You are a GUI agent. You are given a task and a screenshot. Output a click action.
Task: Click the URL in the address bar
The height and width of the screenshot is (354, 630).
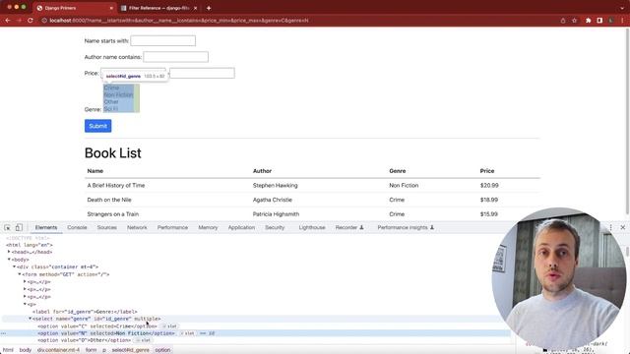(179, 21)
